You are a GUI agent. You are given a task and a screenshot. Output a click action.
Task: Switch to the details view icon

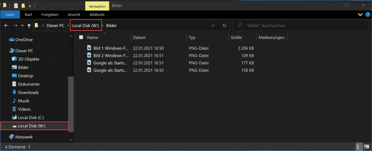[359, 147]
